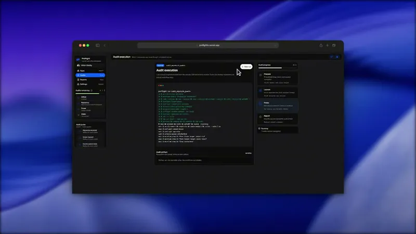Select the Scope checklist row
The height and width of the screenshot is (234, 416).
[x=90, y=109]
